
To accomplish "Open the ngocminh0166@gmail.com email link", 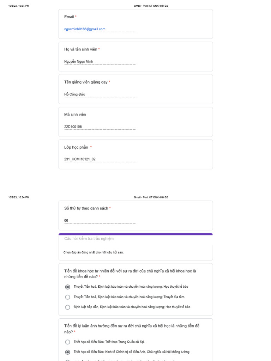I will pyautogui.click(x=85, y=29).
